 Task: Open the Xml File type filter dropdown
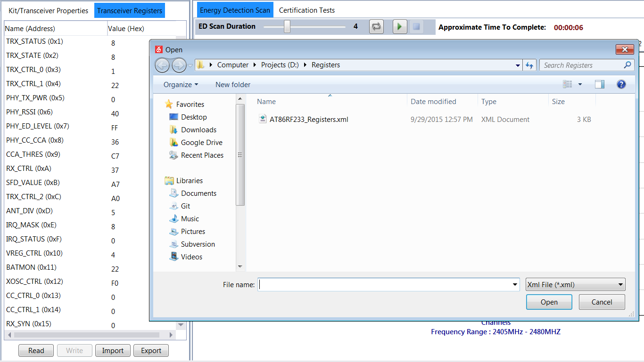(575, 284)
